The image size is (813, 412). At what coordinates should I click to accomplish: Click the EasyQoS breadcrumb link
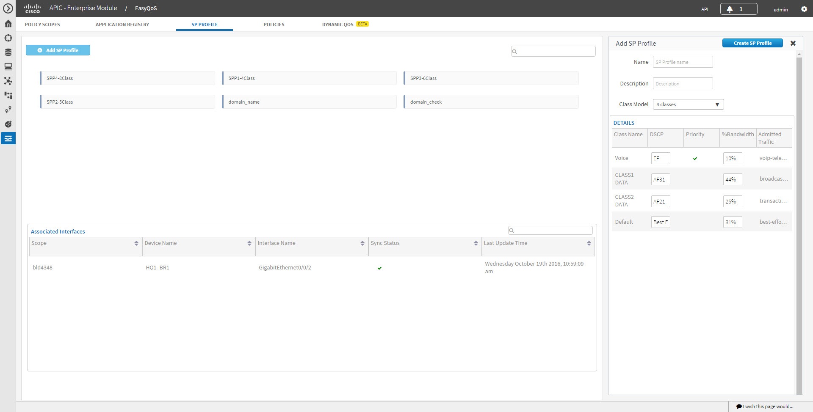[x=146, y=8]
